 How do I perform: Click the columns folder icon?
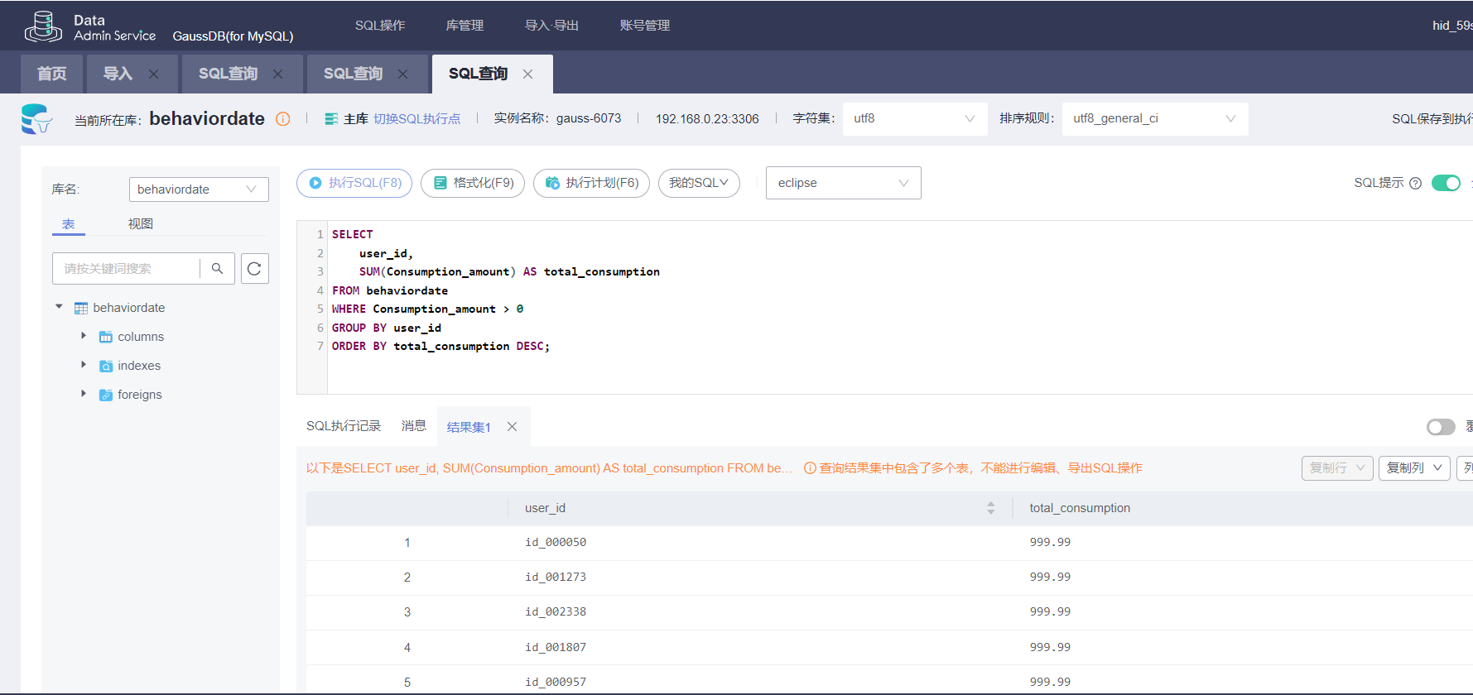[x=106, y=337]
